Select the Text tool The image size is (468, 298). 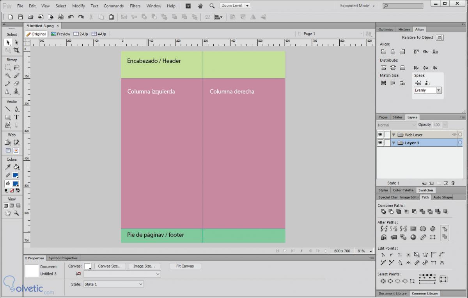click(16, 117)
